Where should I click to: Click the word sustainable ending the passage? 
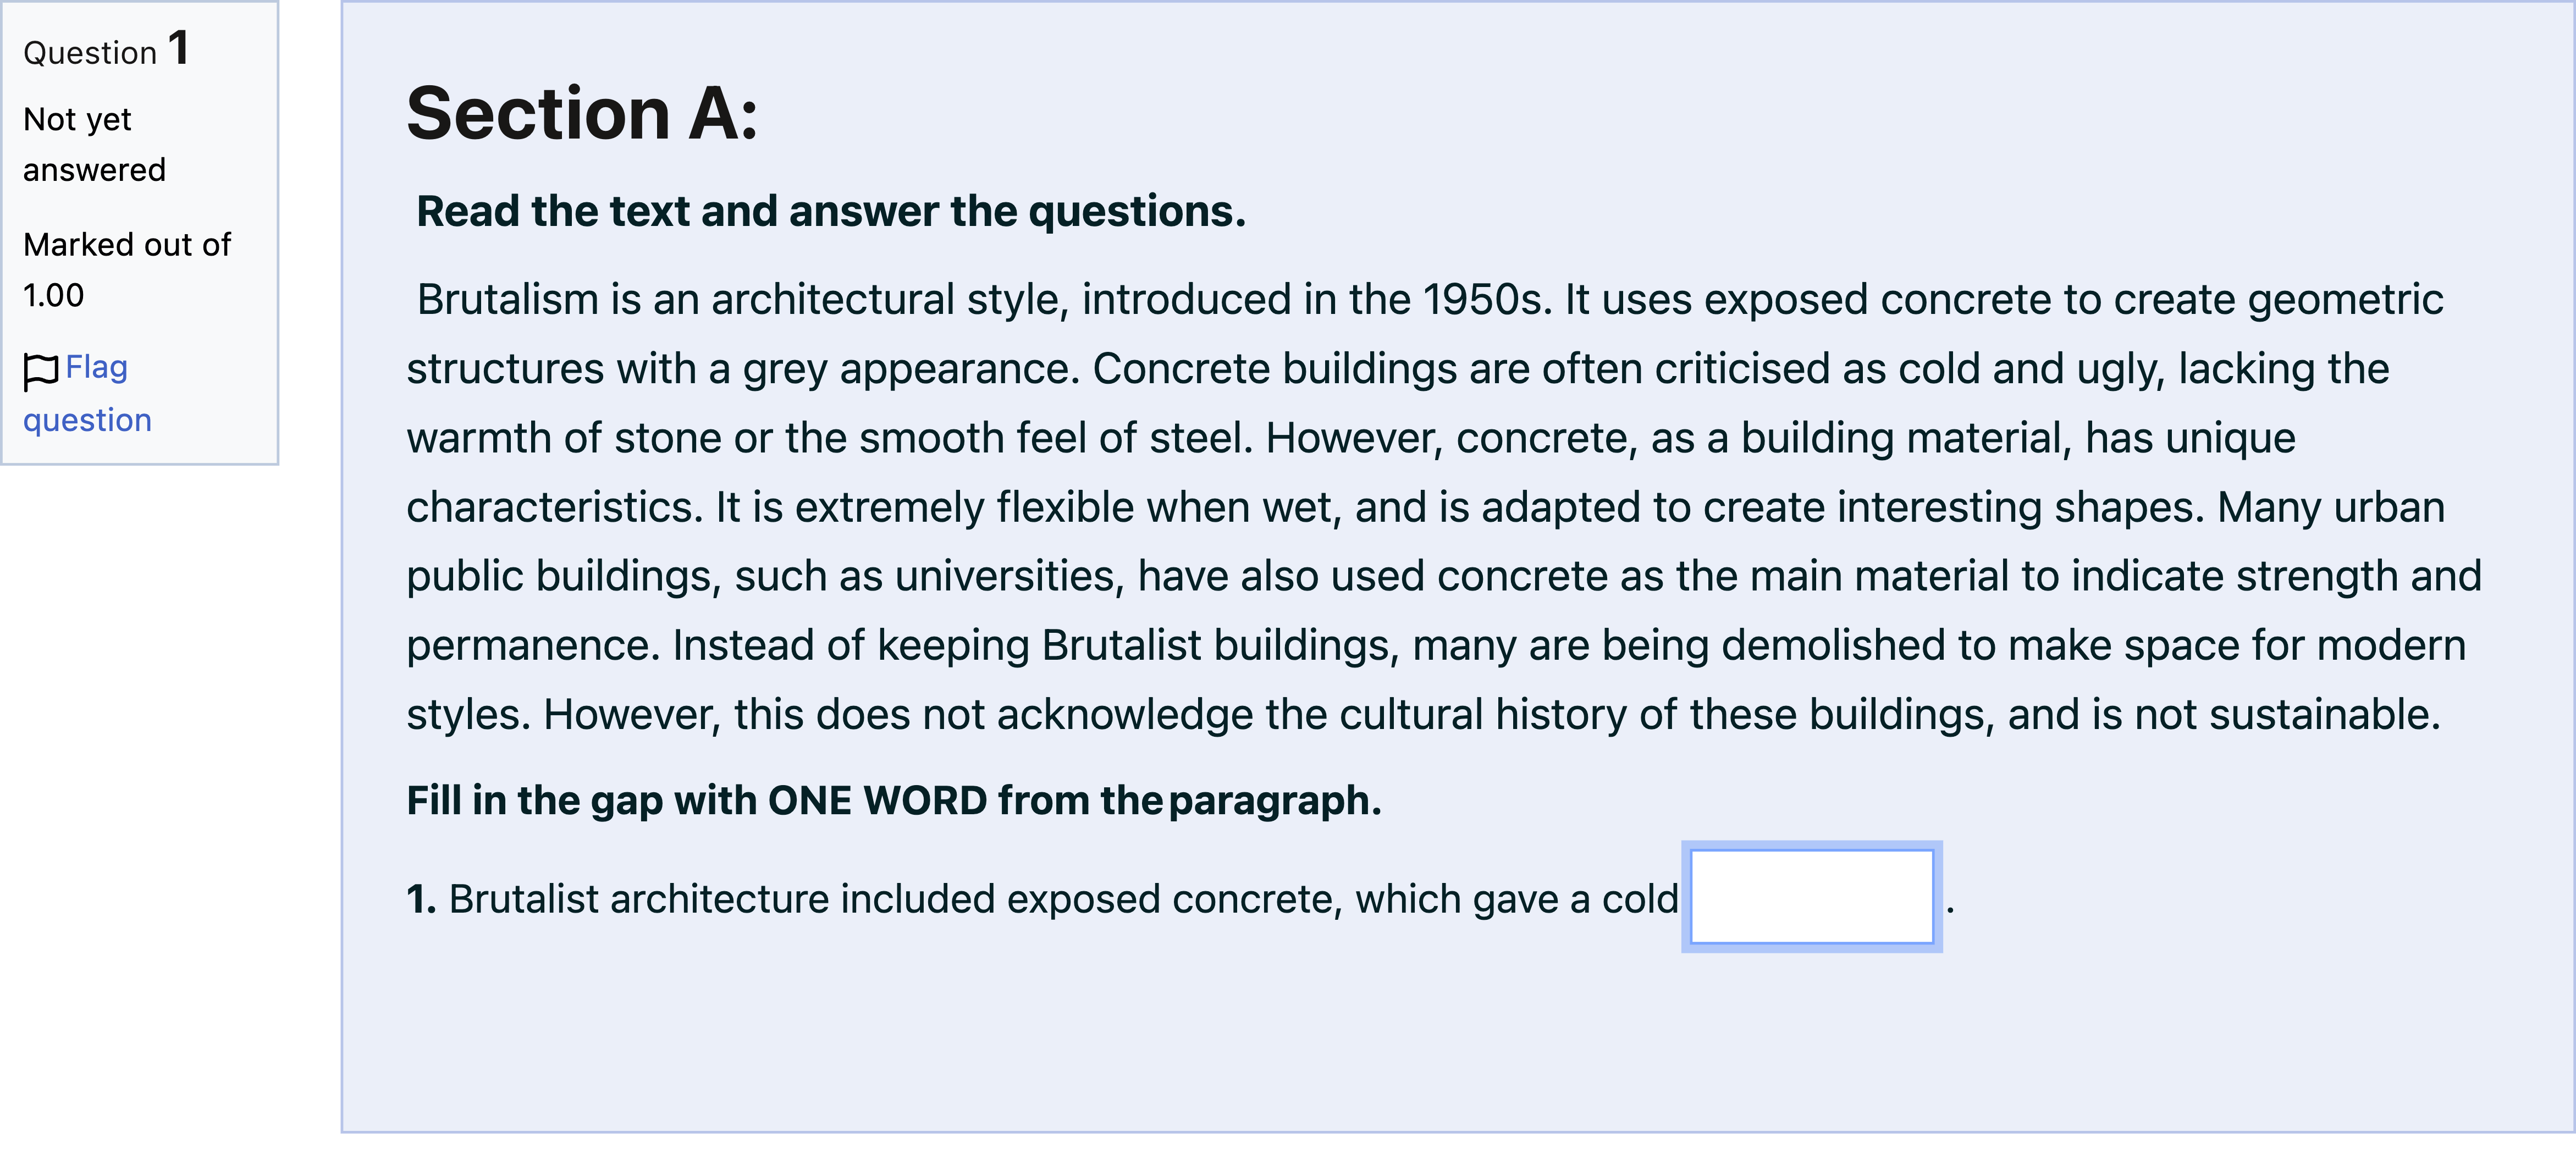[2324, 714]
